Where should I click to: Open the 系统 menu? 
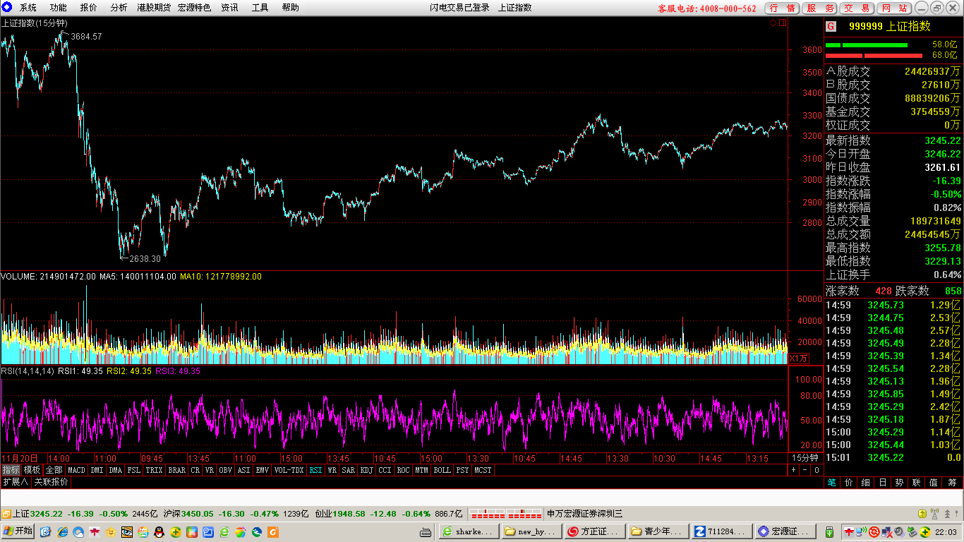point(28,8)
